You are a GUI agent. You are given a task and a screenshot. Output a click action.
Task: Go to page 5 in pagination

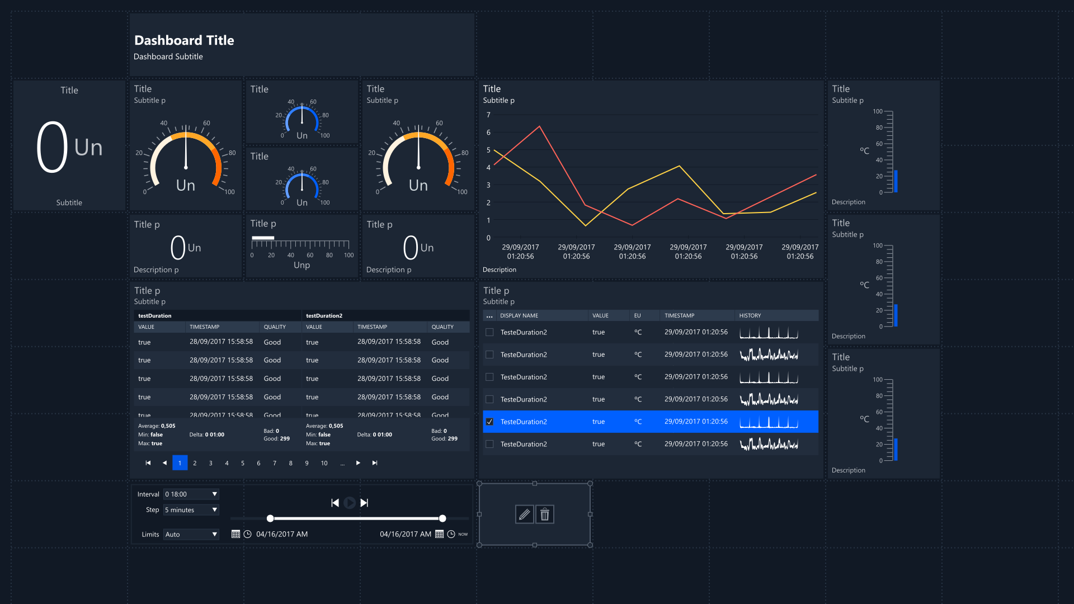pos(243,463)
